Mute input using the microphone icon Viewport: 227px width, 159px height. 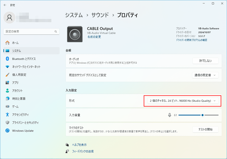(169, 115)
